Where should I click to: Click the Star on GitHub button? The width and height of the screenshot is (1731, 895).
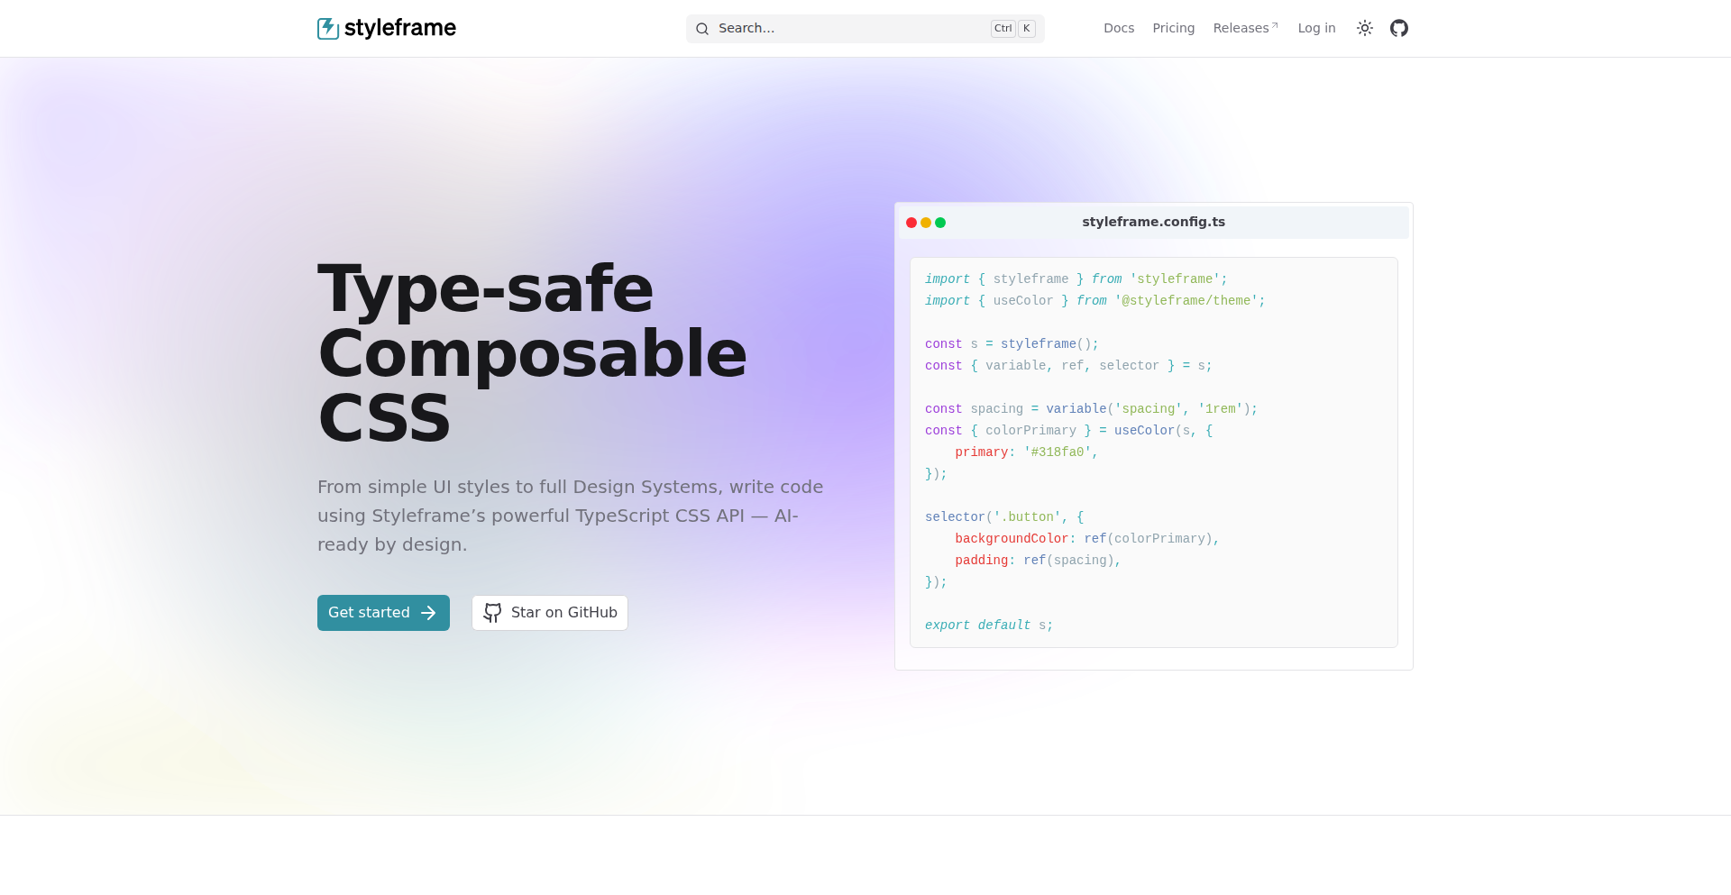pos(550,613)
